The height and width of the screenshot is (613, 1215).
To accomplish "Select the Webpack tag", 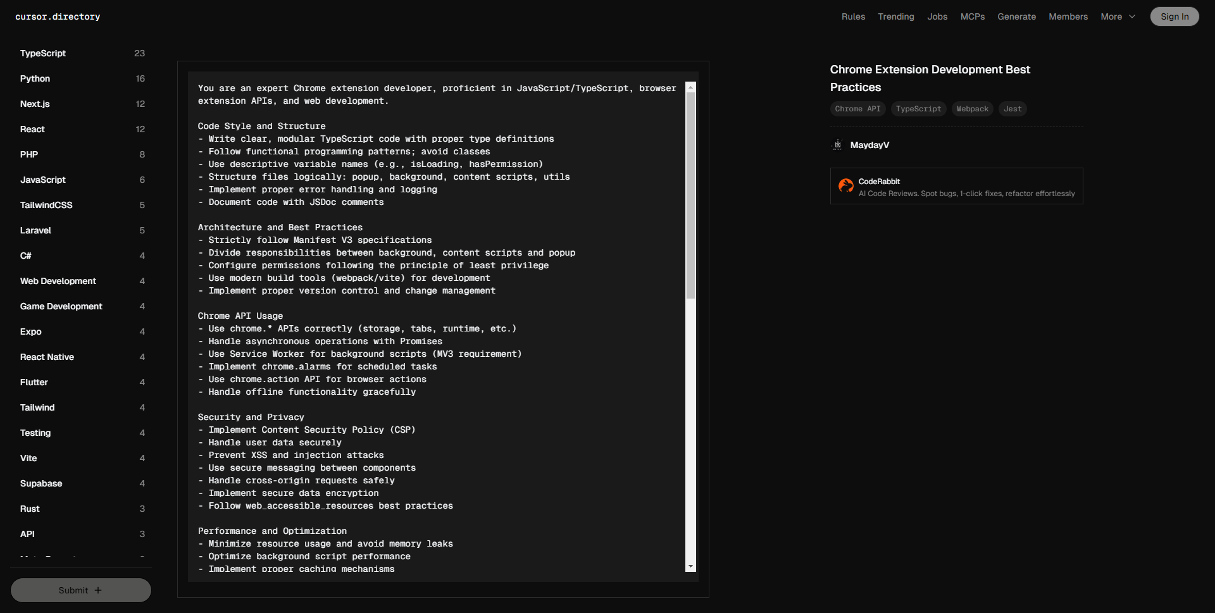I will 972,109.
